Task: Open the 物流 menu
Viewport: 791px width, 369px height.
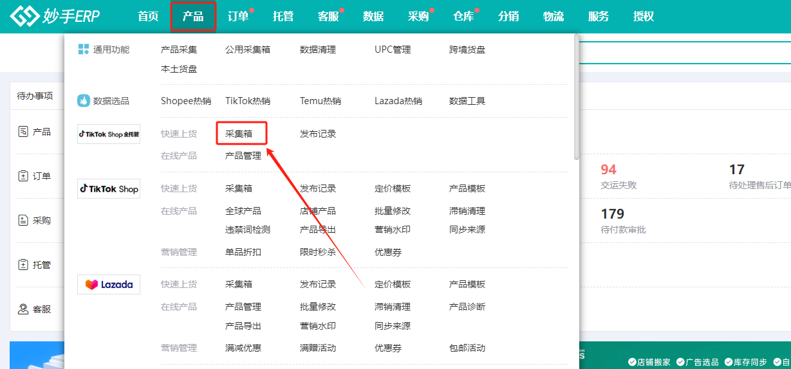Action: pyautogui.click(x=554, y=17)
